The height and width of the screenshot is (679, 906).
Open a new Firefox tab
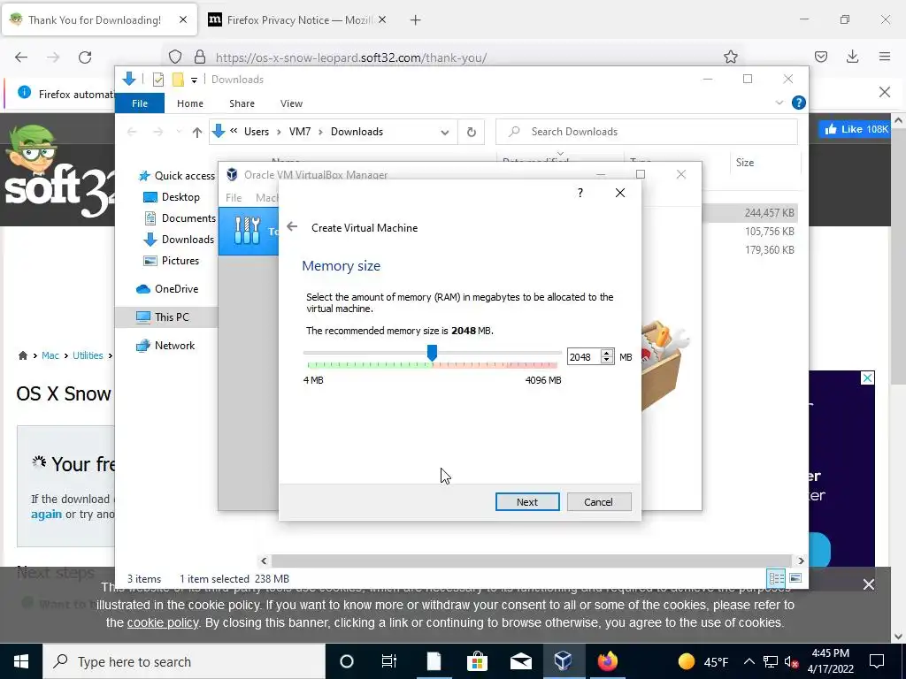[x=415, y=20]
